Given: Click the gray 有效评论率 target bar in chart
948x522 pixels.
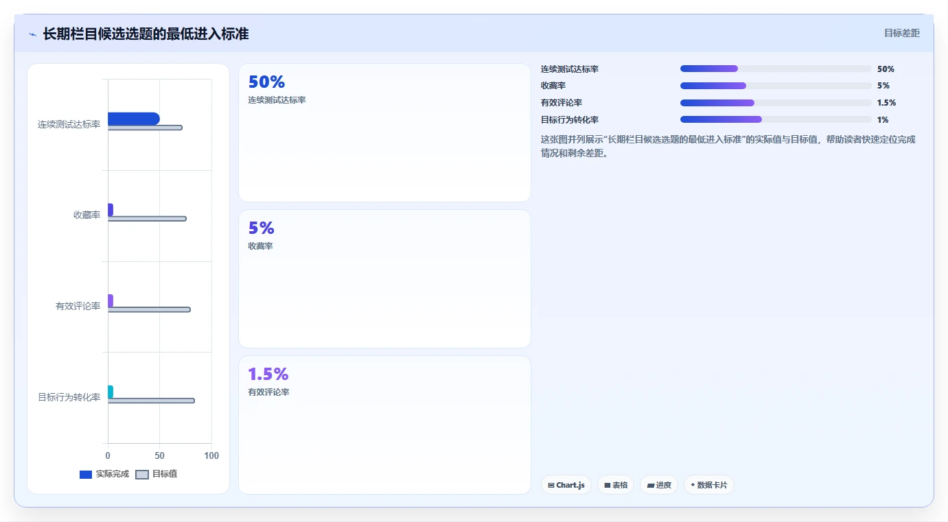Looking at the screenshot, I should point(149,309).
